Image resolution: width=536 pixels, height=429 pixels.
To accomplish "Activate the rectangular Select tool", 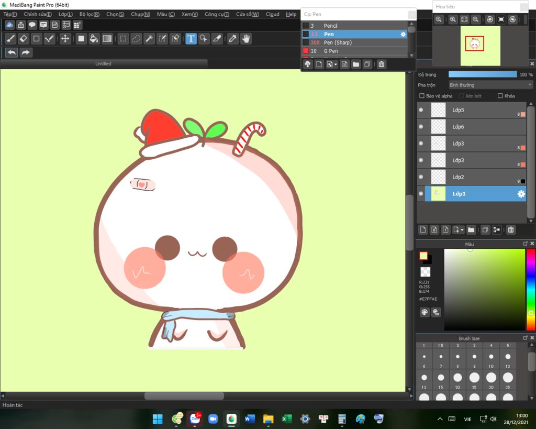I will [123, 39].
